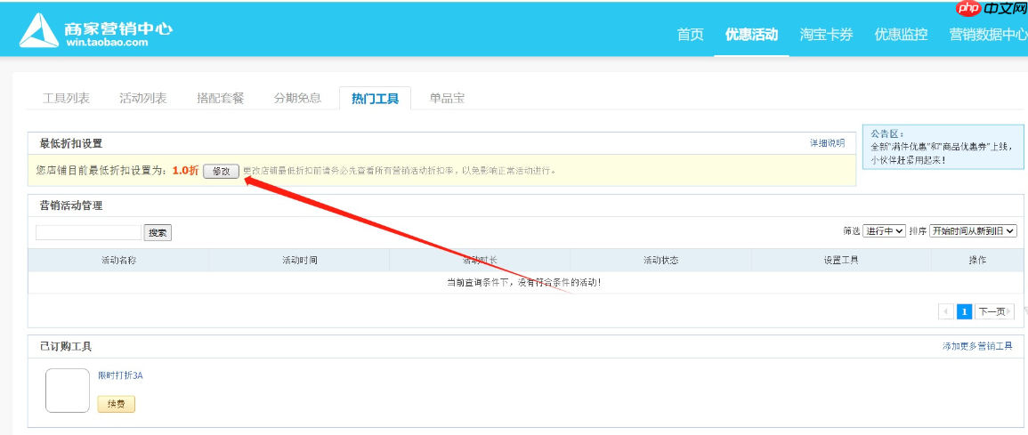Click the 限时打折3A tool thumbnail image
The width and height of the screenshot is (1028, 435).
pos(68,391)
